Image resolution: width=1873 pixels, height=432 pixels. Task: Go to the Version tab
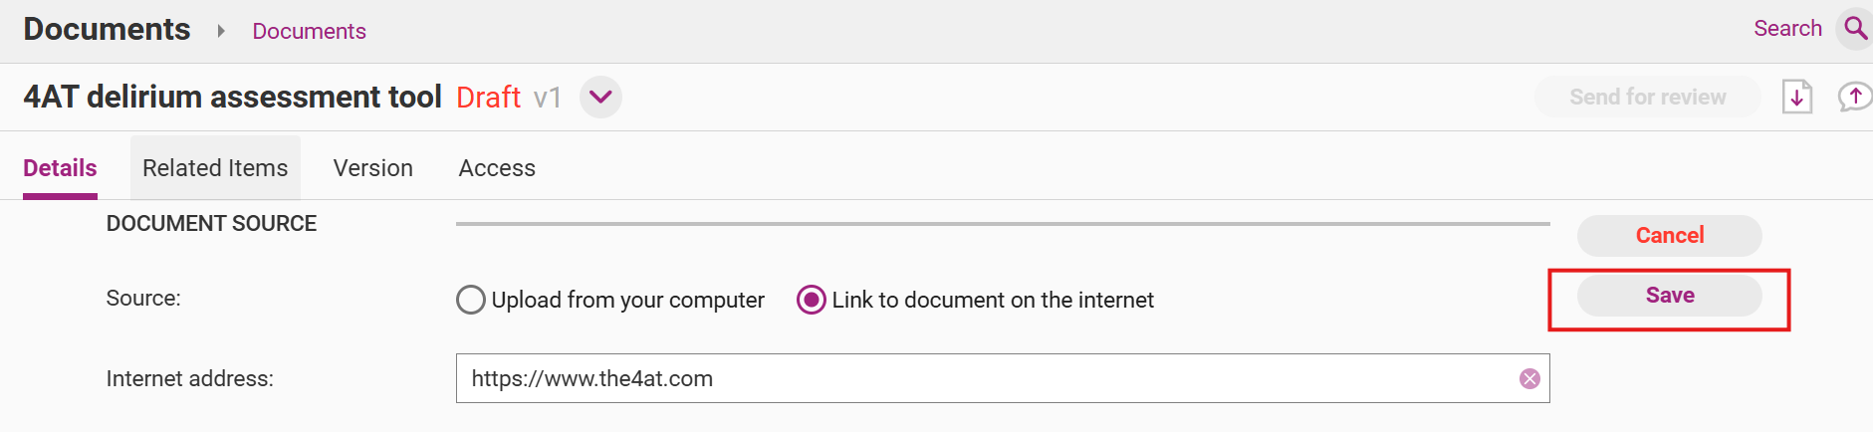coord(372,168)
